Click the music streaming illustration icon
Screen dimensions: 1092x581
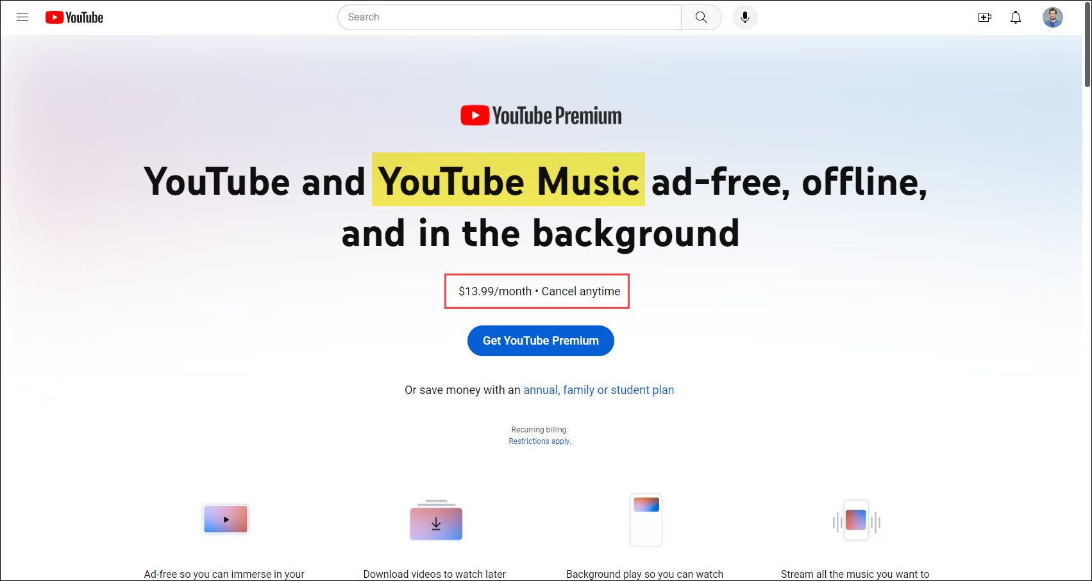856,520
